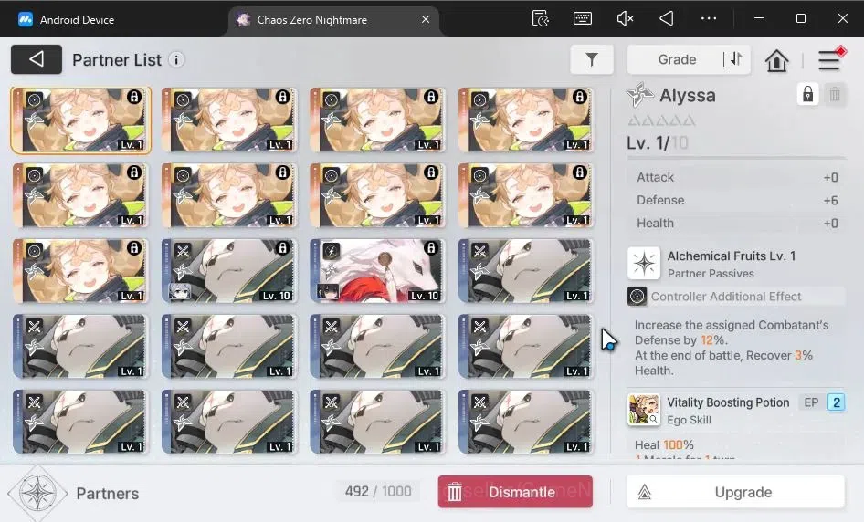Go to the home screen icon

click(776, 60)
